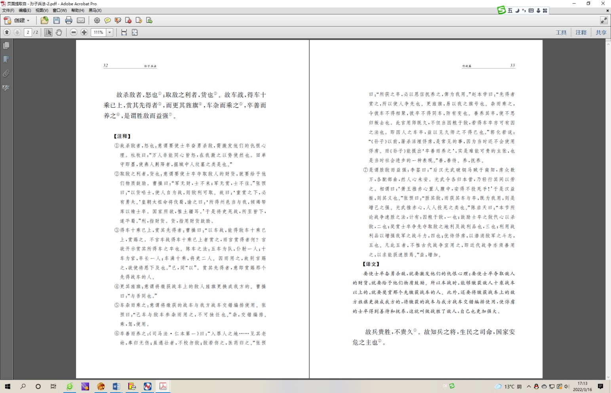Open Sogou toolbox four-squares icon
Screen dimensions: 611x393
tap(545, 11)
